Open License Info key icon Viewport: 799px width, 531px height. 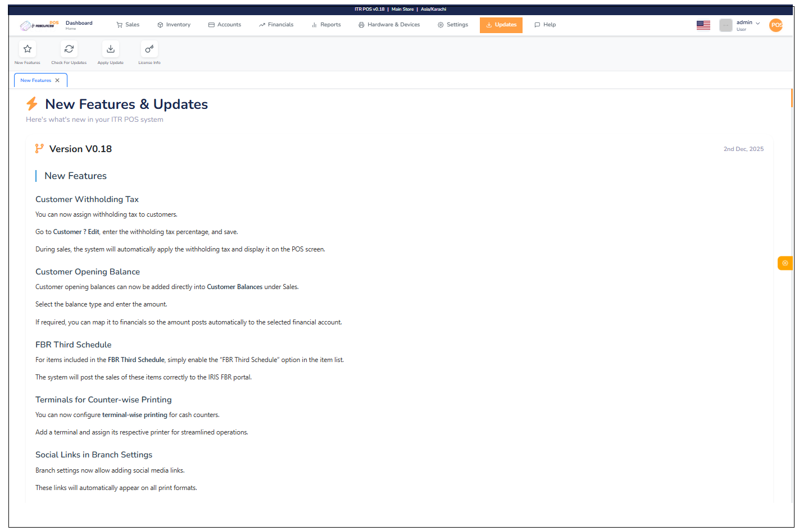[149, 49]
